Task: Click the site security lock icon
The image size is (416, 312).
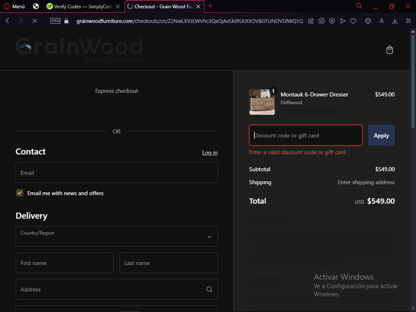Action: coord(66,21)
